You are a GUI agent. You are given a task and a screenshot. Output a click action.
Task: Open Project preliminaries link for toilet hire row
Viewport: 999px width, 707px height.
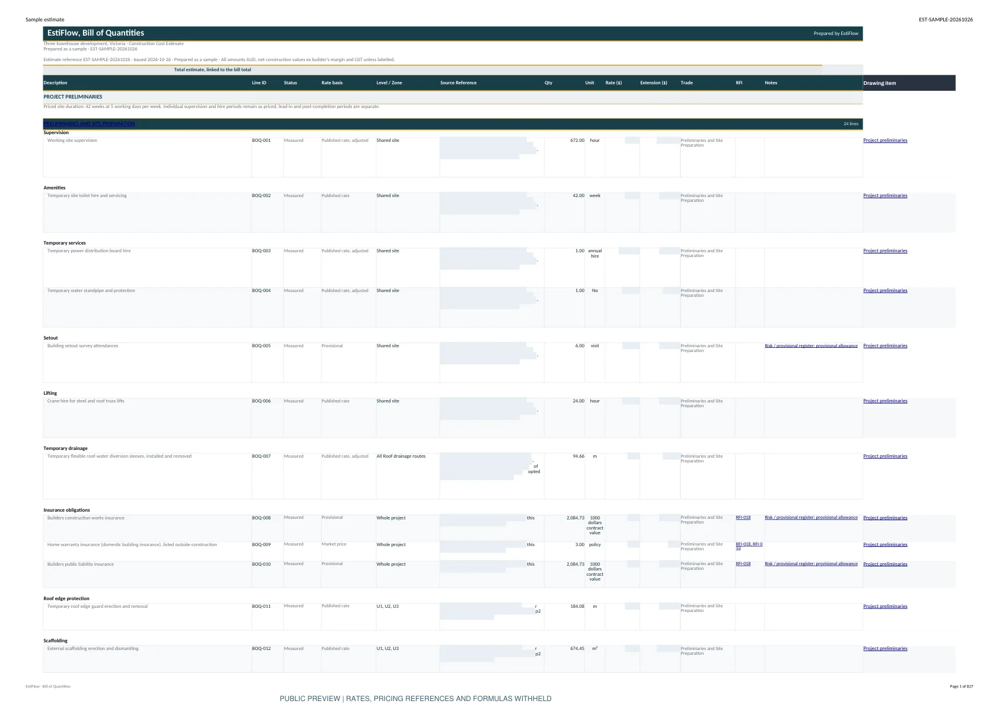pyautogui.click(x=885, y=195)
